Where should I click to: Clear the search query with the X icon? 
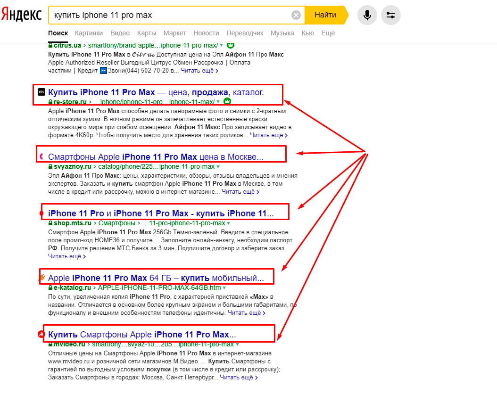pos(296,15)
